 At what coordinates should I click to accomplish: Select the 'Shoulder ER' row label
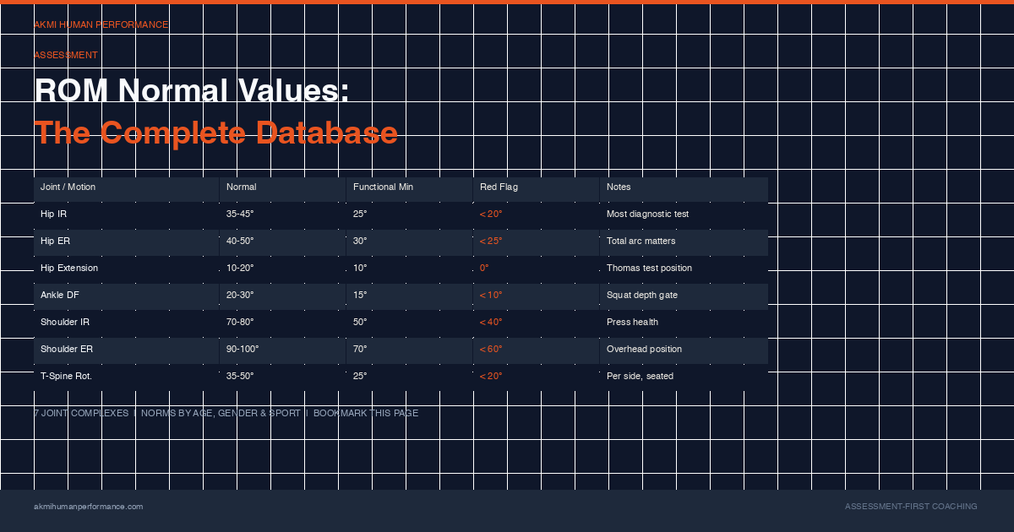(66, 350)
